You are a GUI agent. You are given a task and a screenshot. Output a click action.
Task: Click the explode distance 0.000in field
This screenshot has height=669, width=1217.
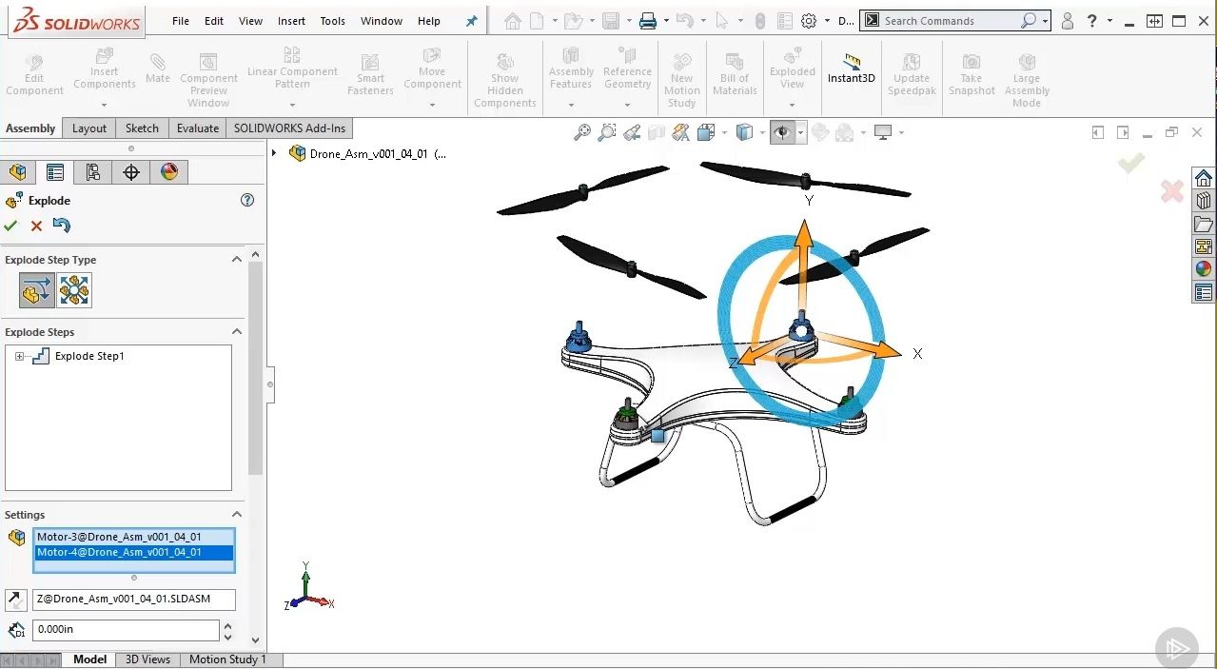(126, 630)
